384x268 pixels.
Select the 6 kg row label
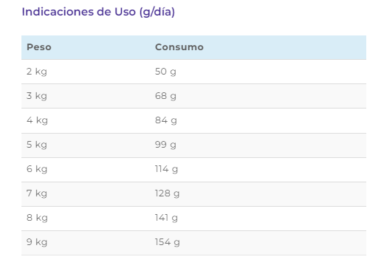37,169
